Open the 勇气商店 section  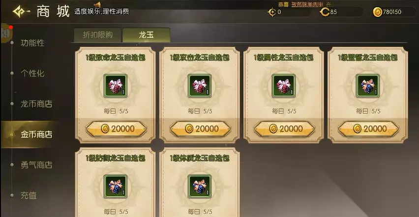36,165
